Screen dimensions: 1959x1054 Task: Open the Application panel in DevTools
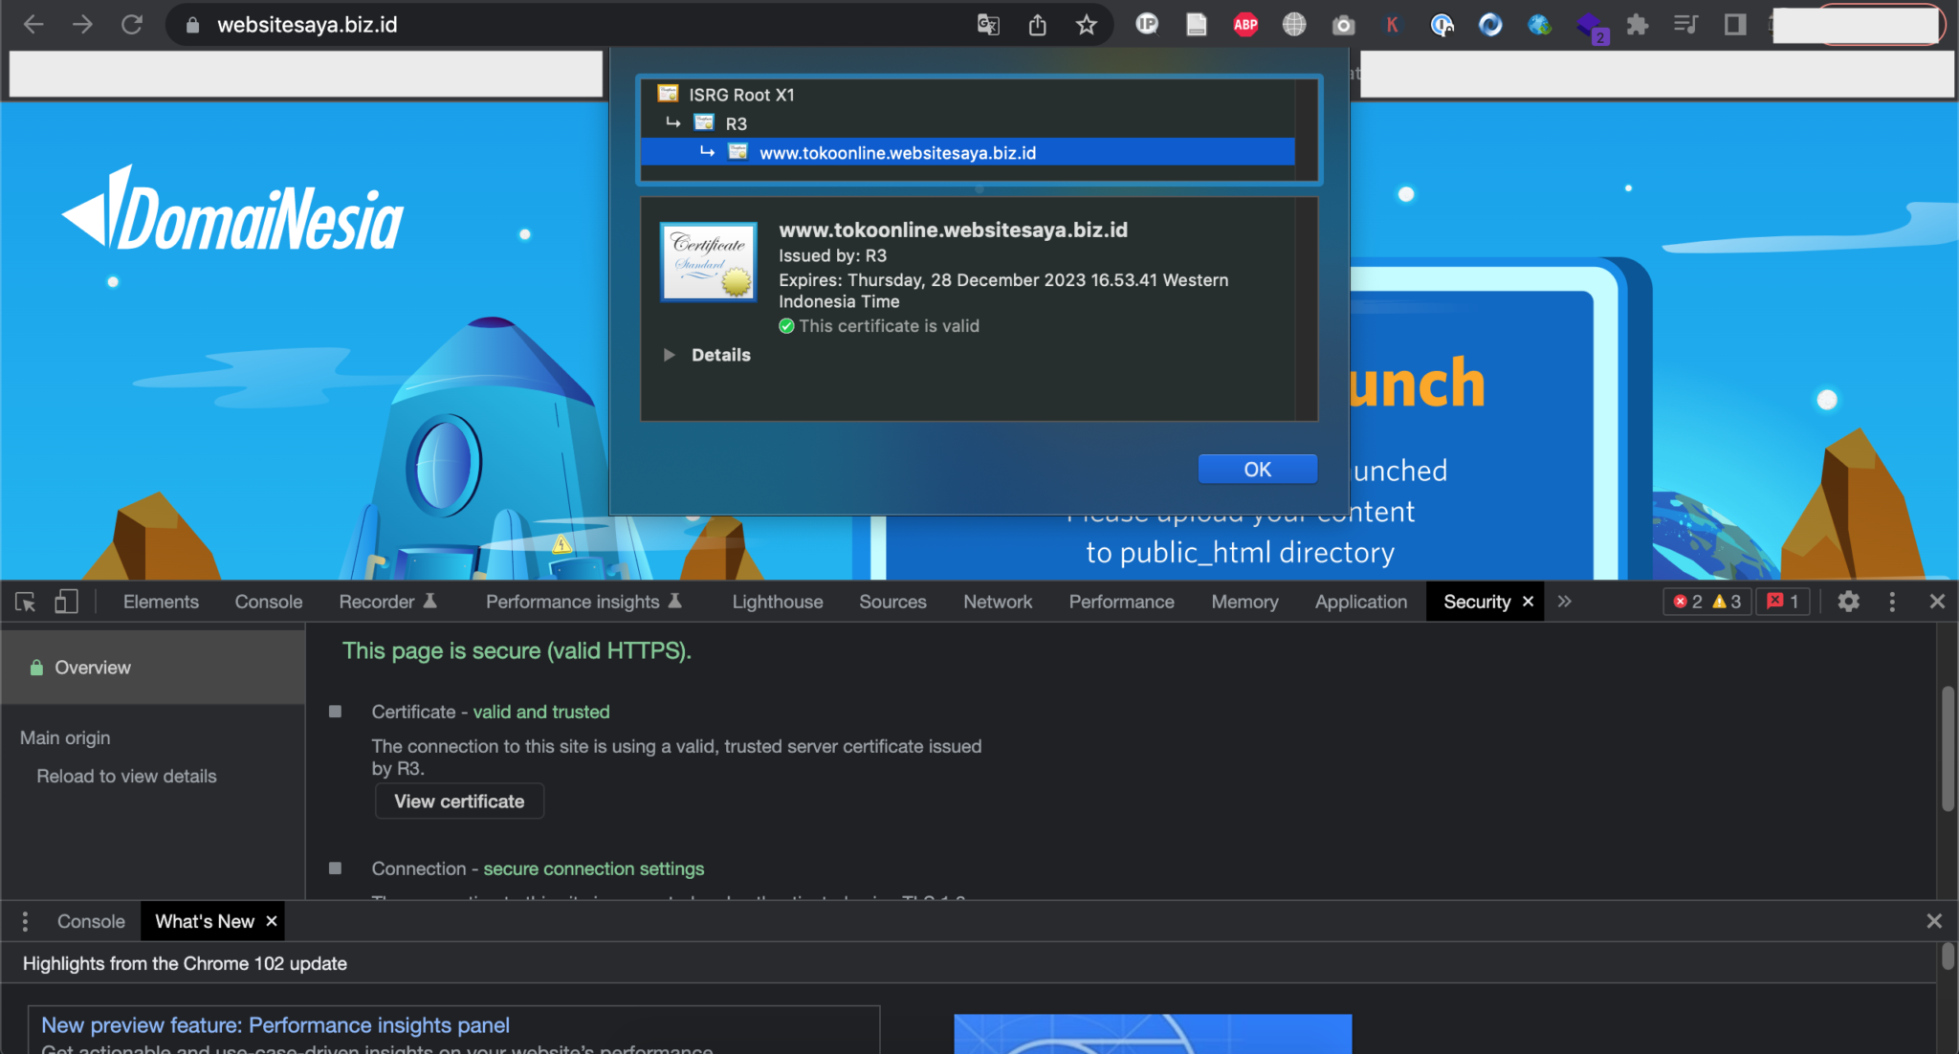click(1360, 602)
